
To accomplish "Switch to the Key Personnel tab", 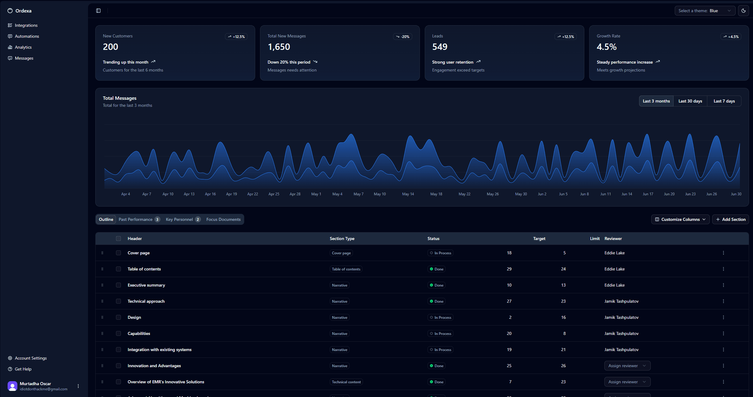I will (180, 219).
